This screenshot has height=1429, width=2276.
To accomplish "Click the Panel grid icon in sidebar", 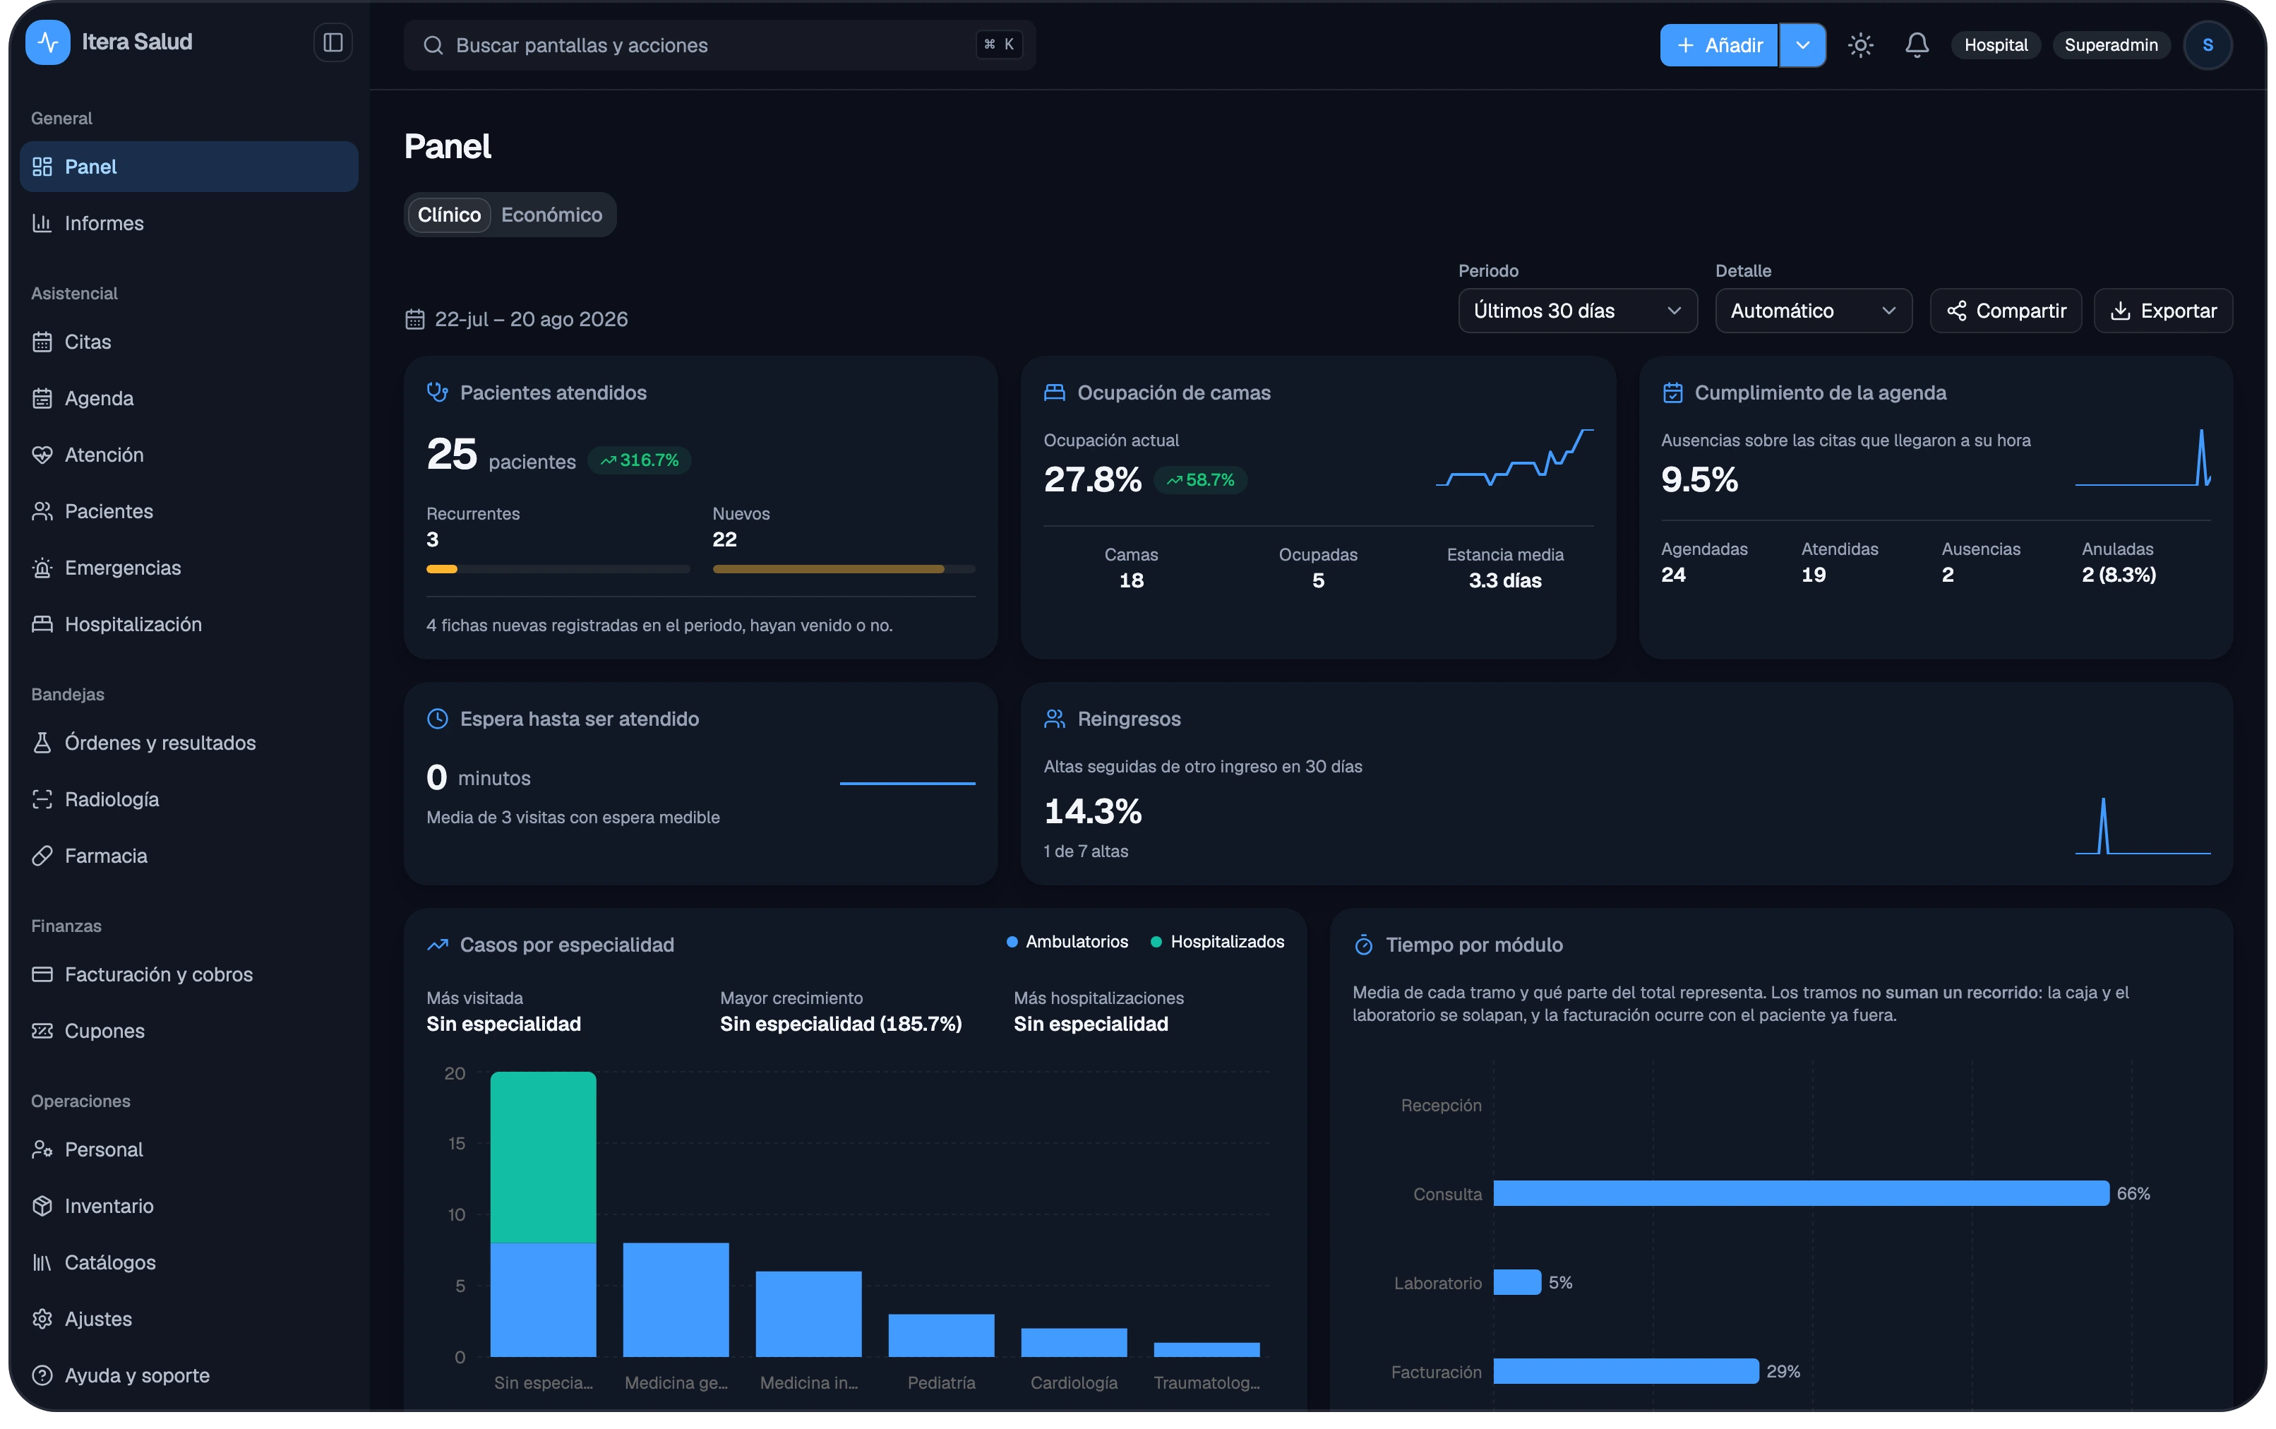I will pos(42,167).
